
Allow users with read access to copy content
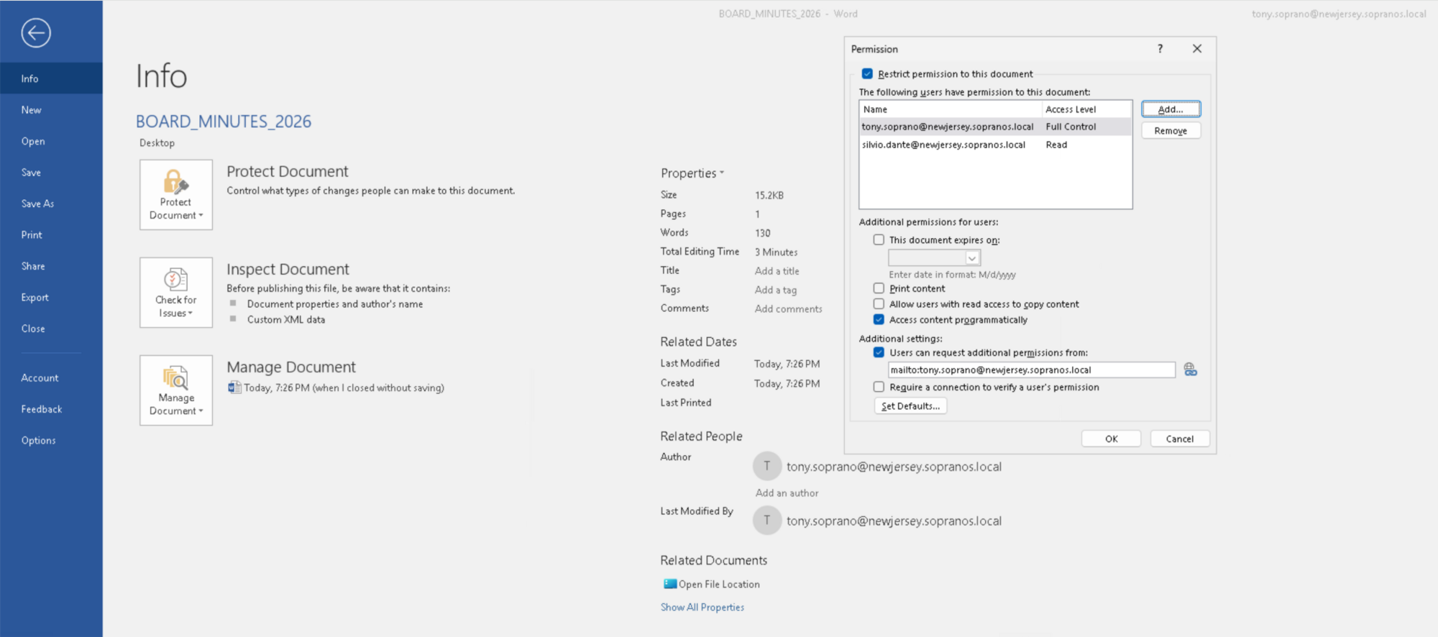click(879, 304)
